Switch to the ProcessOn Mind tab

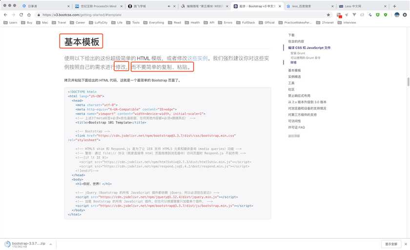pos(98,6)
